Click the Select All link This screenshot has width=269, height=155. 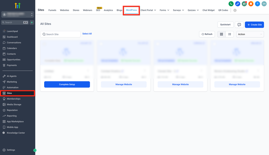tap(87, 34)
